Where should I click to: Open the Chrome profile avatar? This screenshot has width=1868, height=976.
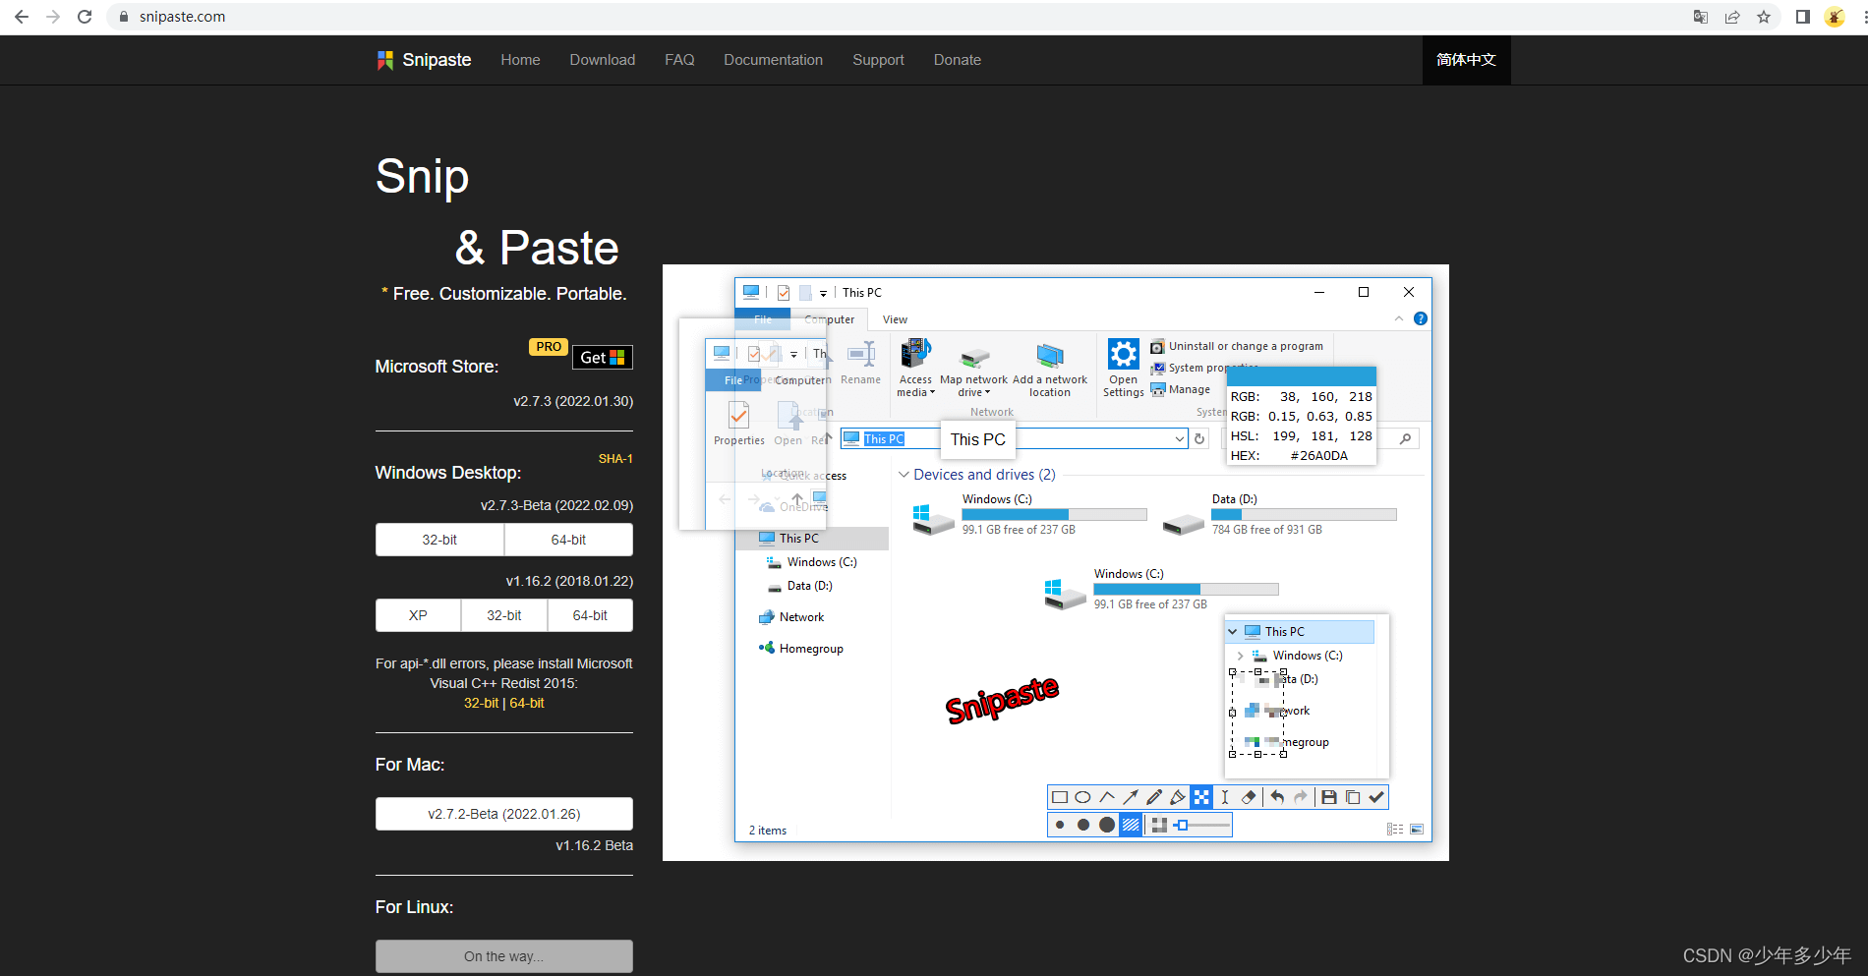click(x=1834, y=17)
